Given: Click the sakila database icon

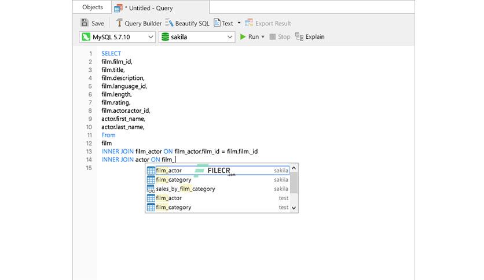Looking at the screenshot, I should tap(165, 37).
